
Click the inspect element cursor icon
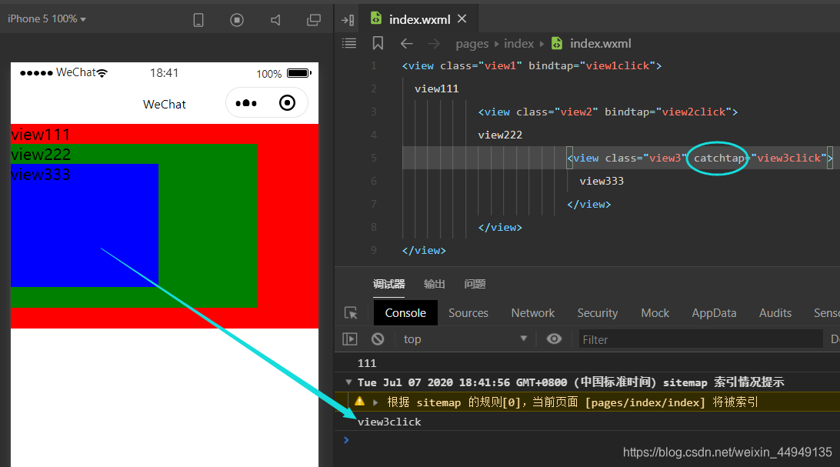pyautogui.click(x=351, y=313)
